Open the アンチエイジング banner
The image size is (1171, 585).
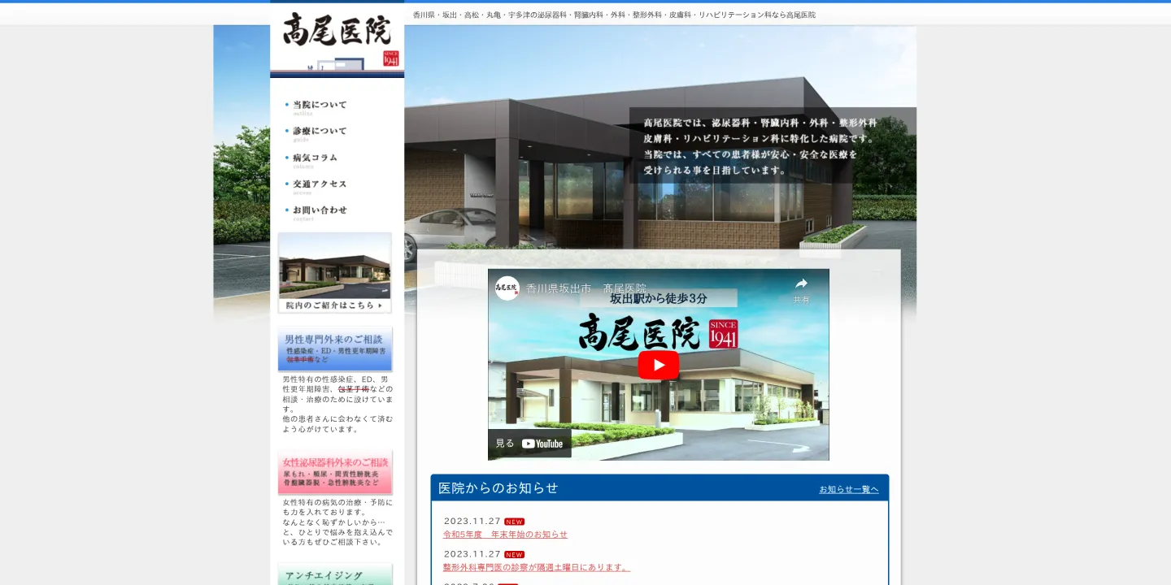335,574
